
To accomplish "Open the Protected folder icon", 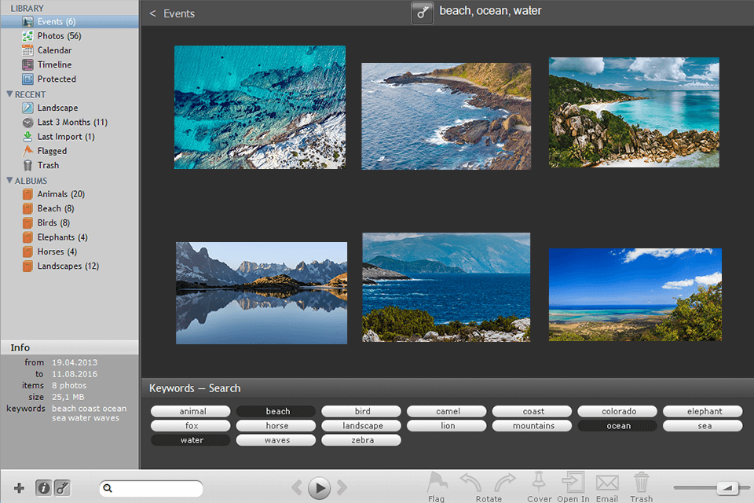I will tap(28, 79).
